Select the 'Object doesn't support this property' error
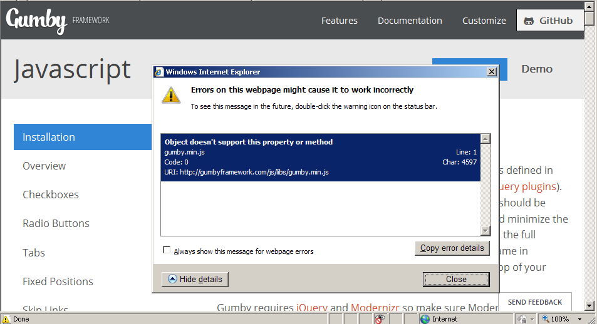The height and width of the screenshot is (324, 597). [321, 157]
